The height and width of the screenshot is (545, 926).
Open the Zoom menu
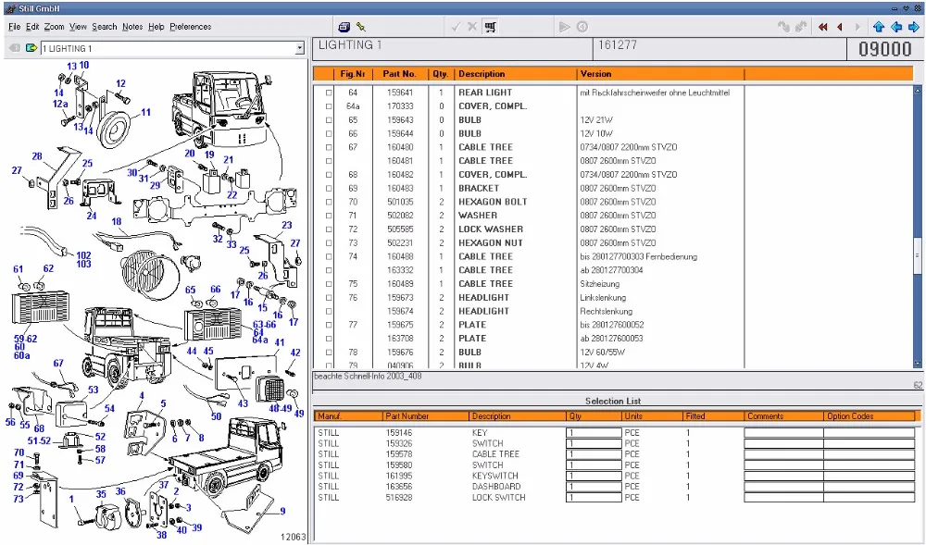(x=54, y=27)
